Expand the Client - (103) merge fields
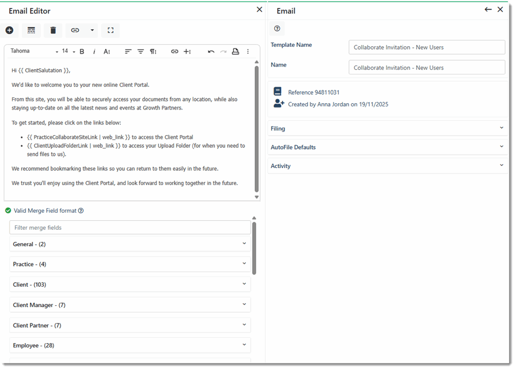 click(x=130, y=284)
